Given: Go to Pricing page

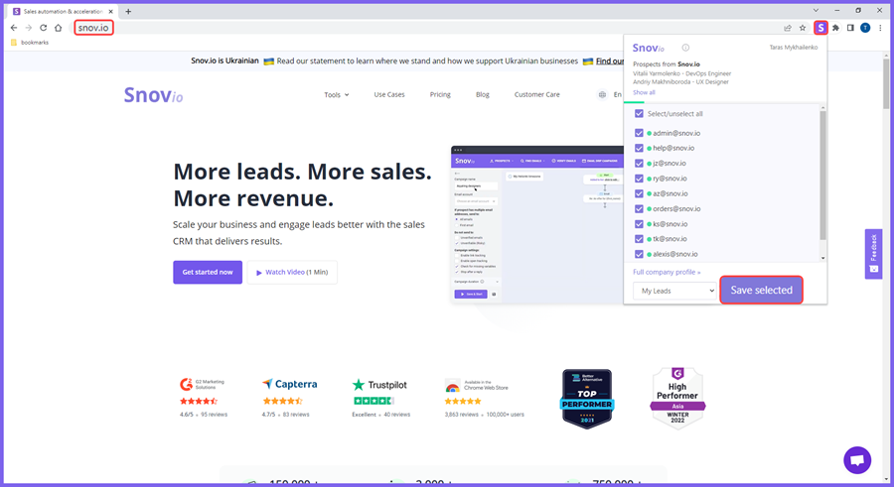Looking at the screenshot, I should (440, 94).
